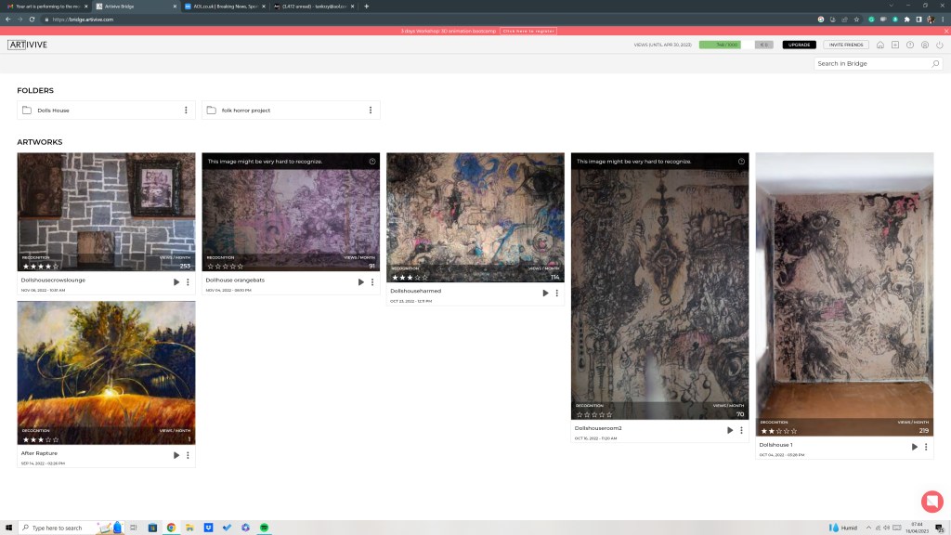Open the help question mark icon

pyautogui.click(x=910, y=45)
